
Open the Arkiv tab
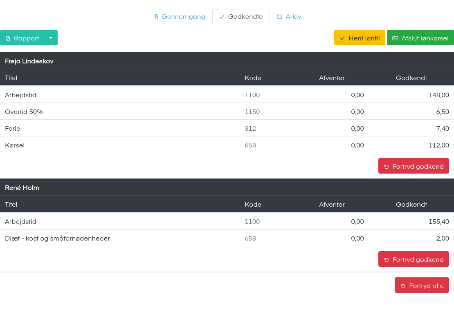pyautogui.click(x=289, y=16)
